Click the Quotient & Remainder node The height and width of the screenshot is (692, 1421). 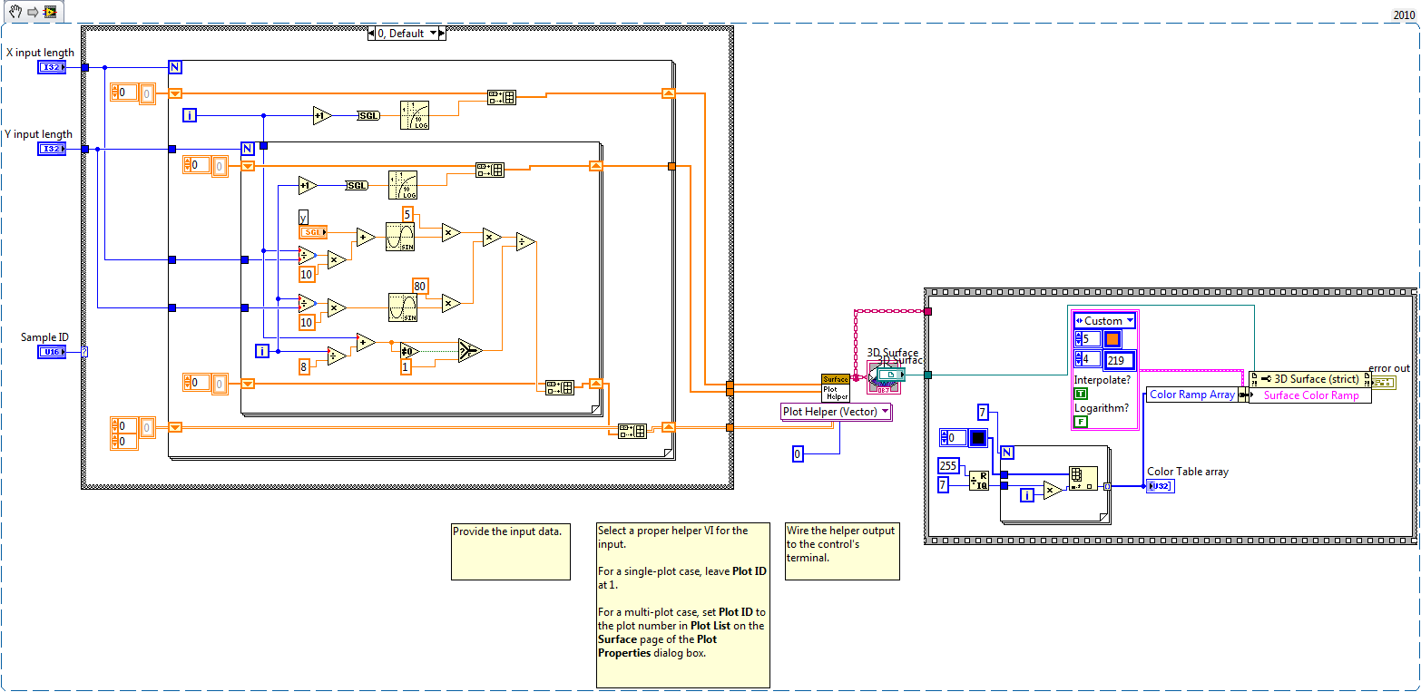point(979,480)
